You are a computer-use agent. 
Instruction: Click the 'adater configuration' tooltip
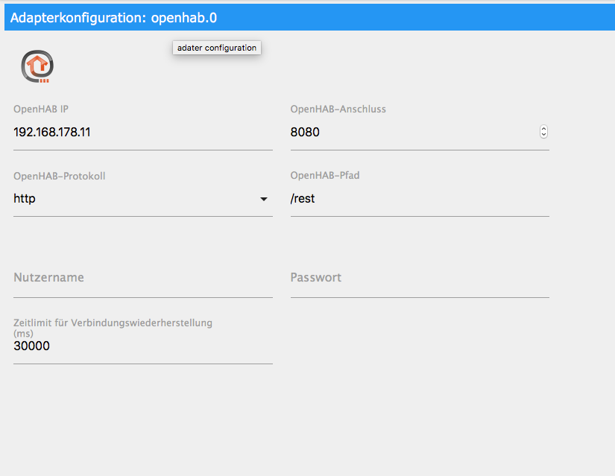click(217, 48)
